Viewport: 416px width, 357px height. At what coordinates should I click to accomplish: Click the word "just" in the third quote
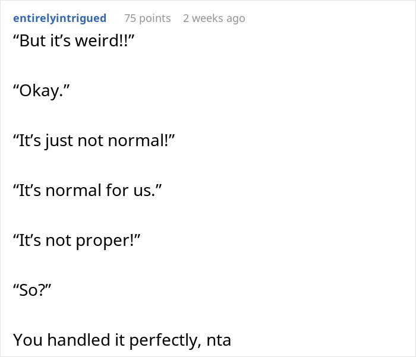pos(59,141)
